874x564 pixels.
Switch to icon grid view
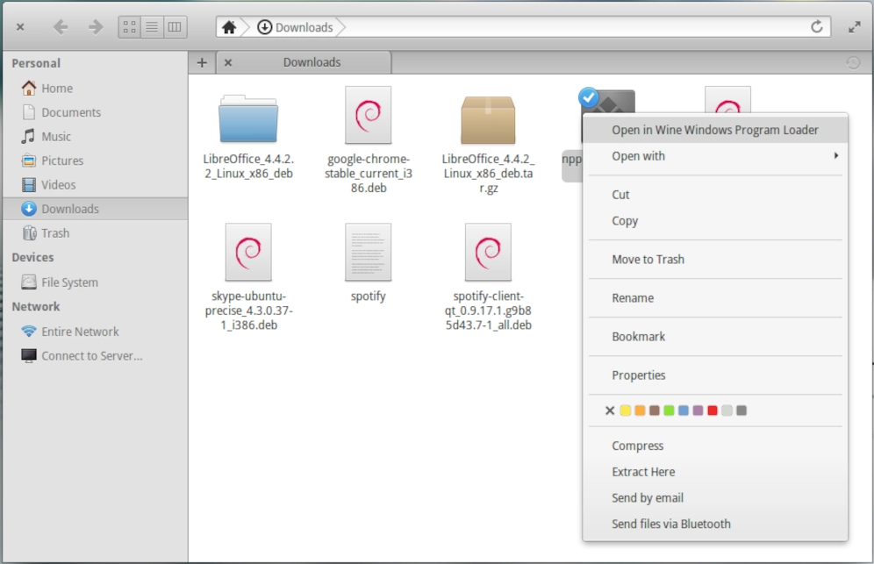[x=129, y=26]
